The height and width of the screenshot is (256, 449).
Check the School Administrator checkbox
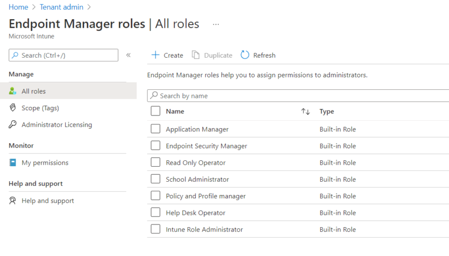[x=156, y=179]
